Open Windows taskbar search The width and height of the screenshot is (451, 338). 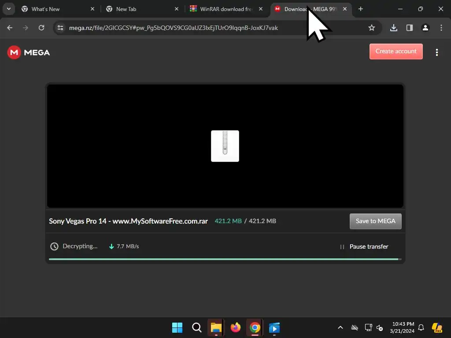point(197,327)
